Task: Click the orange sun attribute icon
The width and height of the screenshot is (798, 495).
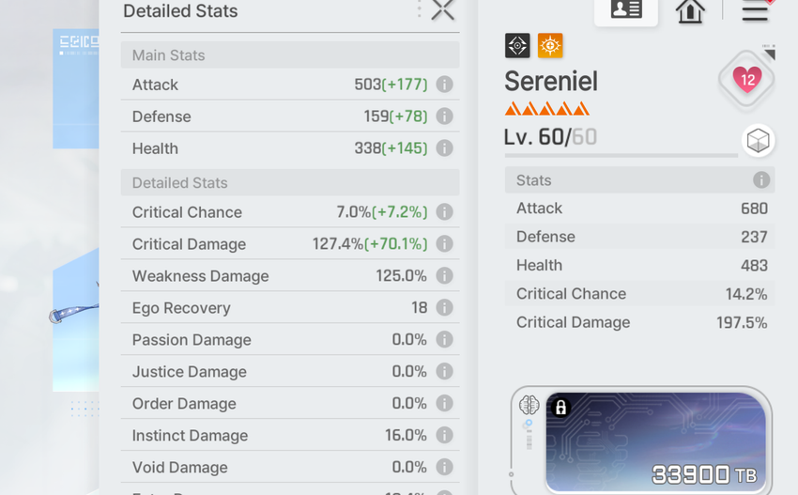Action: [550, 45]
